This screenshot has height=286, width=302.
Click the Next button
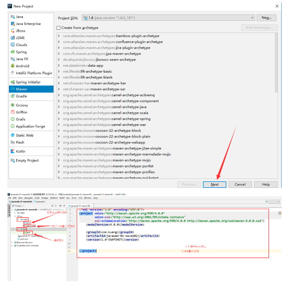tap(214, 184)
